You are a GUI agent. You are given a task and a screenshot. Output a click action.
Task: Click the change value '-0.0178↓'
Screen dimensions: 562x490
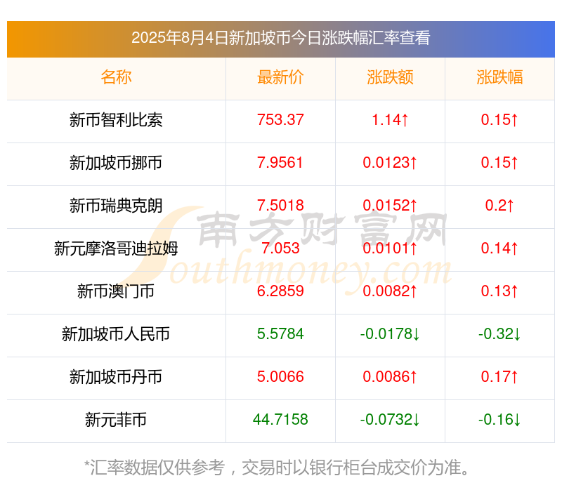(390, 334)
